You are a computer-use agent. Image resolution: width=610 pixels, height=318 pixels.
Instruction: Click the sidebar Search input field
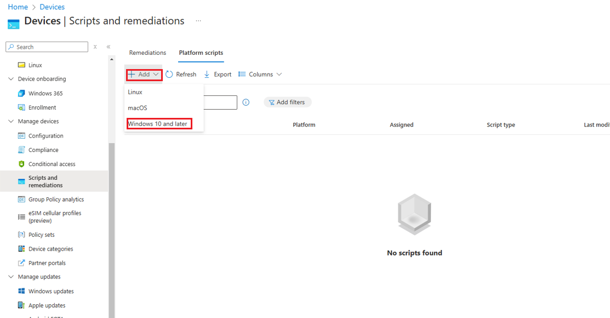click(x=47, y=47)
